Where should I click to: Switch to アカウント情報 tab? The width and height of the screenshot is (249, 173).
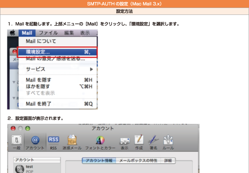tap(99, 161)
